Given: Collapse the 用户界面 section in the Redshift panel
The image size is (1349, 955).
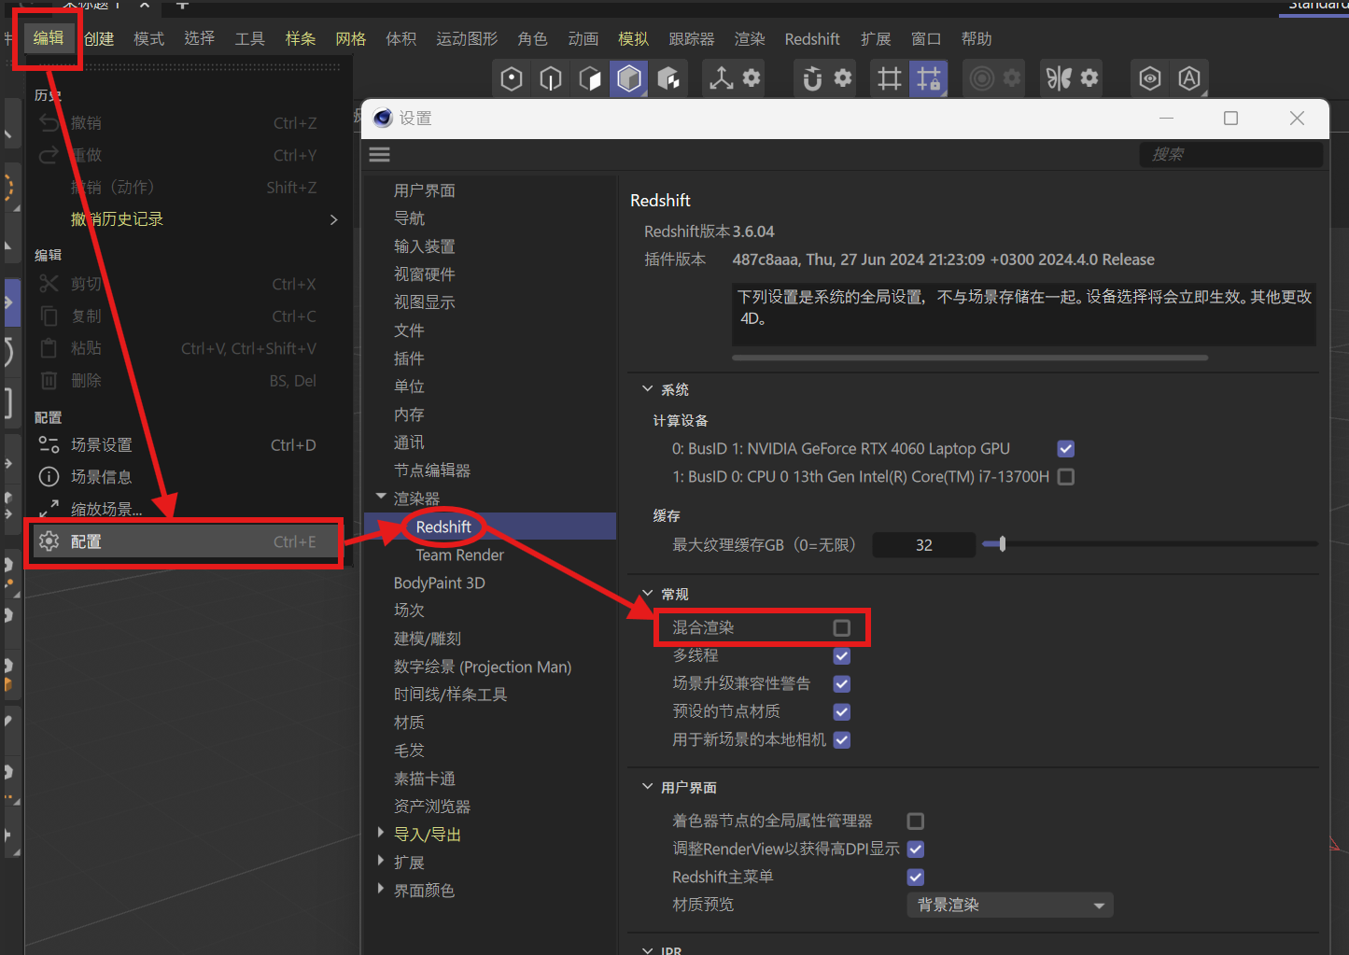Looking at the screenshot, I should tap(648, 787).
